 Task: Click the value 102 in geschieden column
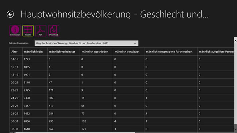[x=83, y=121]
